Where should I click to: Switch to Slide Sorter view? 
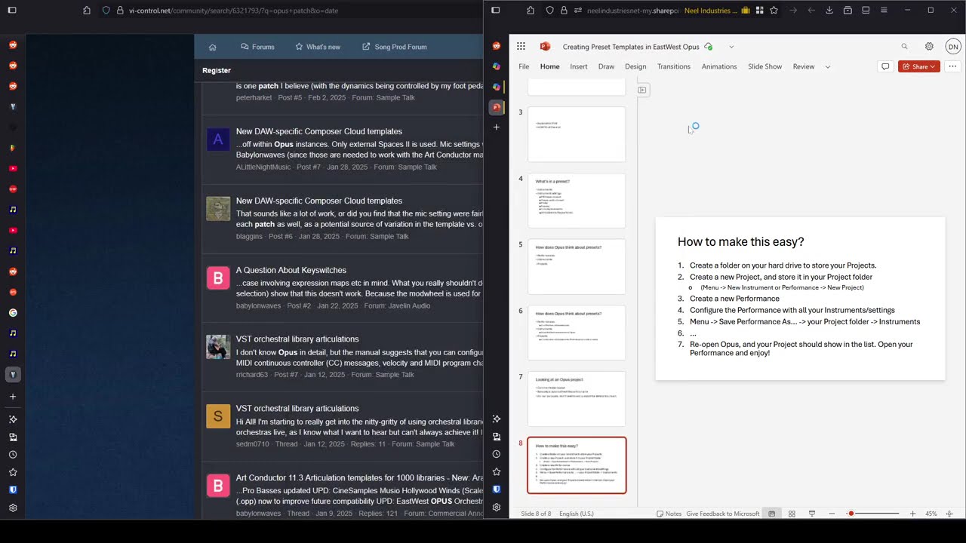pyautogui.click(x=792, y=514)
